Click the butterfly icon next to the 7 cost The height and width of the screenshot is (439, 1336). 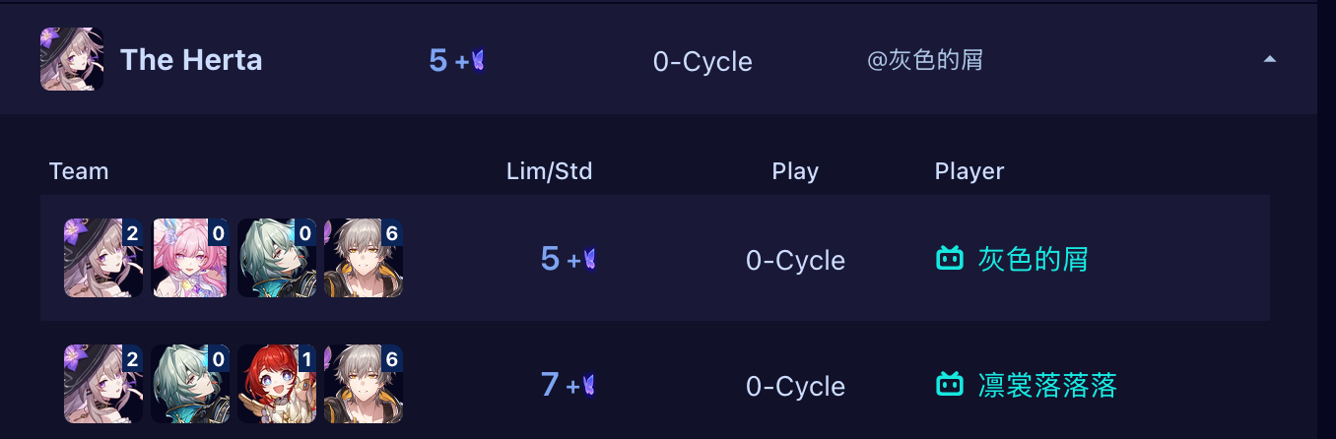(589, 385)
